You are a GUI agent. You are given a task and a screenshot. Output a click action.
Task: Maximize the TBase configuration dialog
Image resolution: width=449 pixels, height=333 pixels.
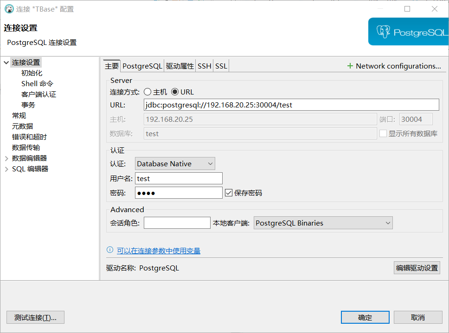pyautogui.click(x=407, y=9)
